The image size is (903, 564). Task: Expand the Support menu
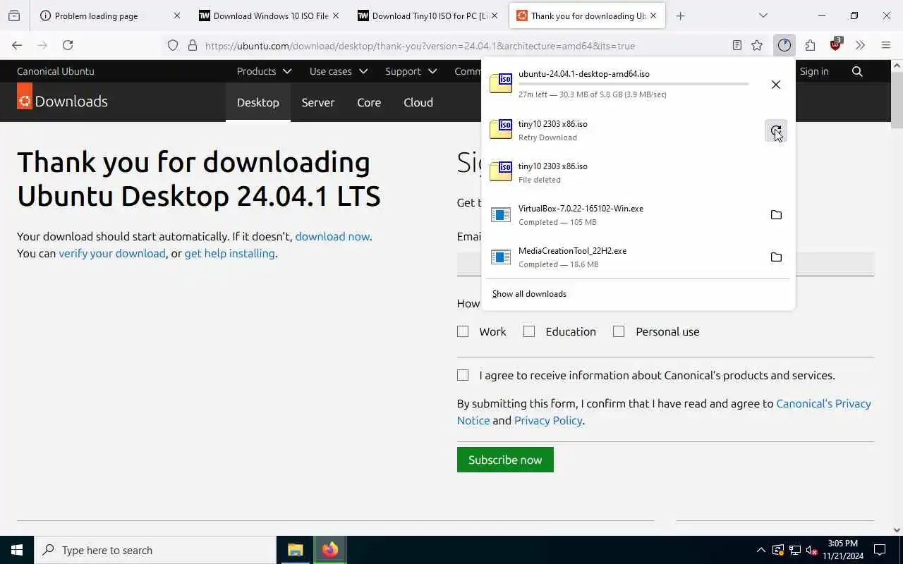click(411, 71)
